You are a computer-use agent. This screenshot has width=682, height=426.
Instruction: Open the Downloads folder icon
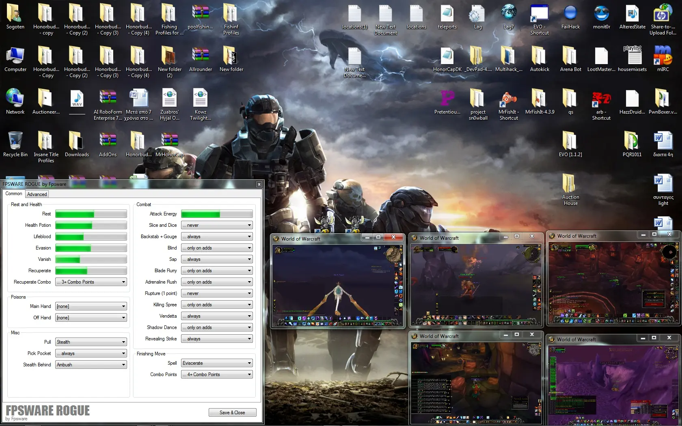[77, 144]
